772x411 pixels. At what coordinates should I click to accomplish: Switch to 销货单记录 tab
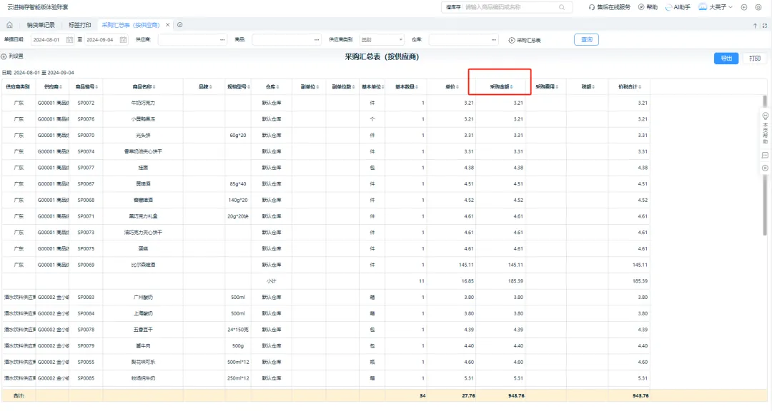(x=41, y=25)
